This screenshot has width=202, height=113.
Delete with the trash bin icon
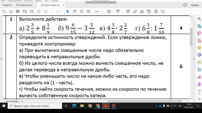click(x=156, y=12)
